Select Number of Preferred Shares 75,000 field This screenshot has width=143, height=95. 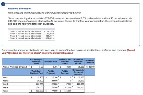78,67
